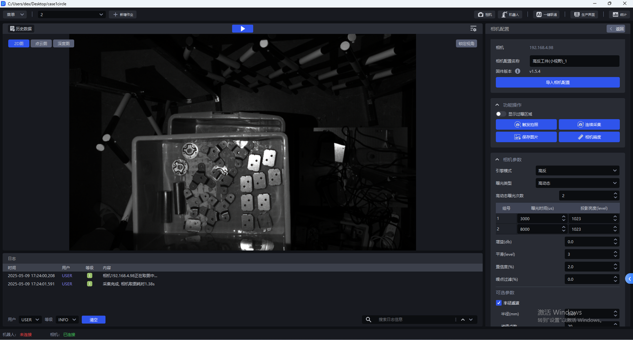Viewport: 633px width, 340px height.
Task: Click the 搜索日志信息 search field
Action: pyautogui.click(x=415, y=320)
